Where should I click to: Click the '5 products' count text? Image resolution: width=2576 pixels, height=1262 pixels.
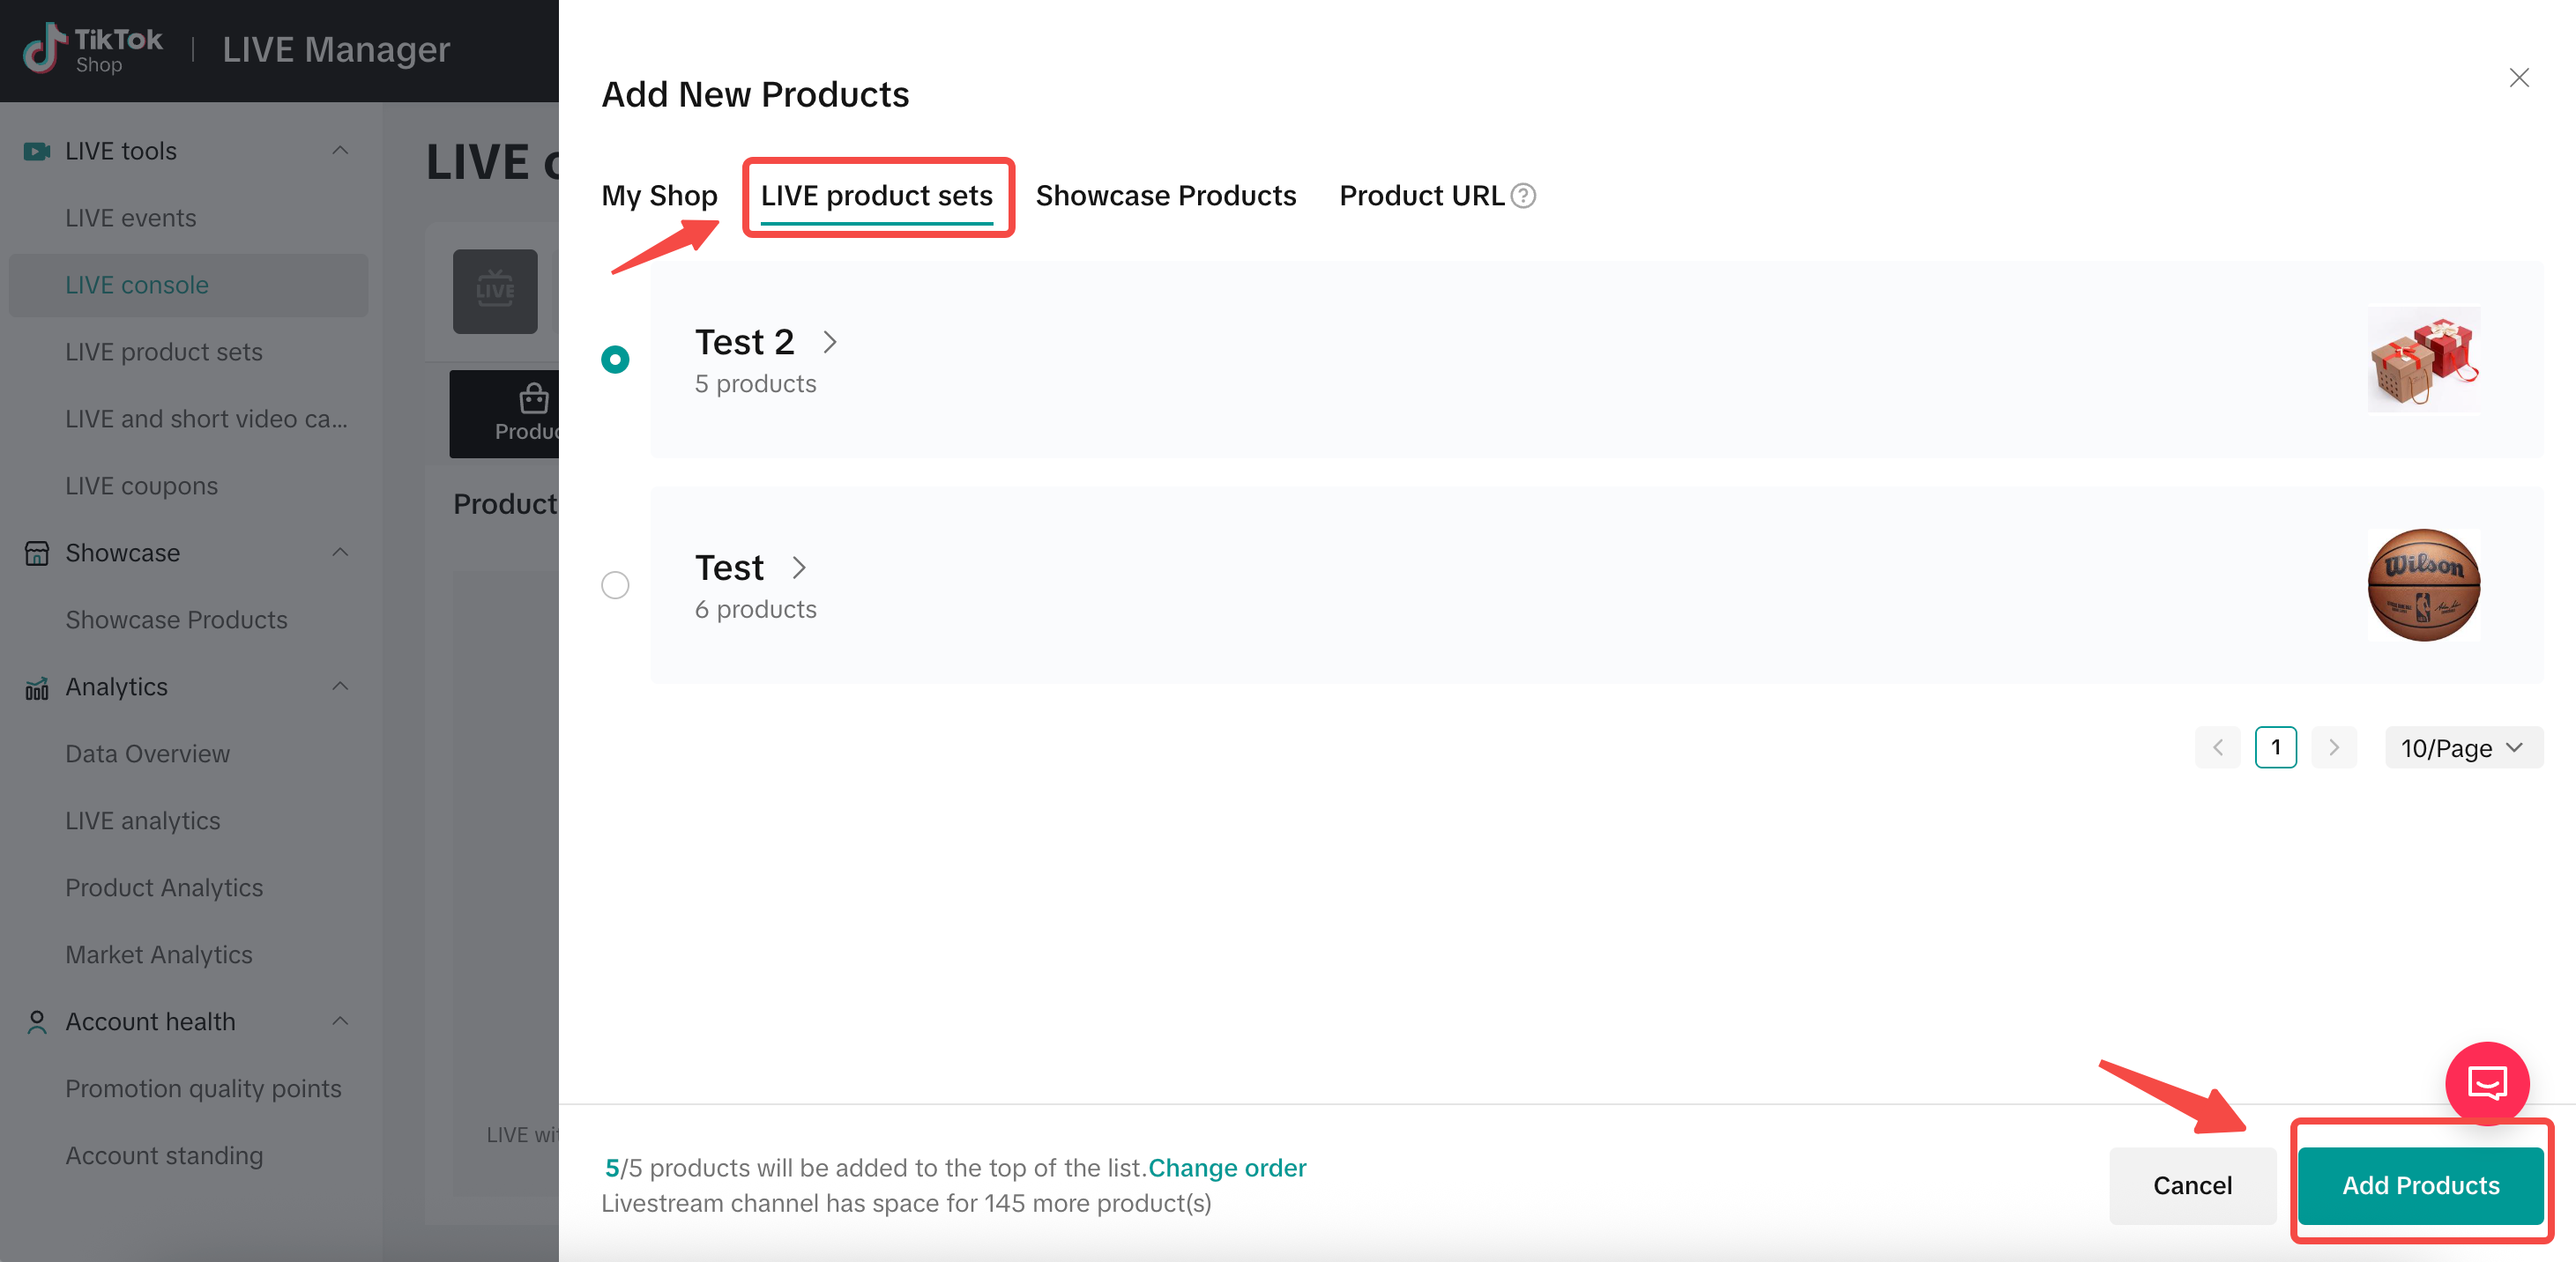(756, 384)
